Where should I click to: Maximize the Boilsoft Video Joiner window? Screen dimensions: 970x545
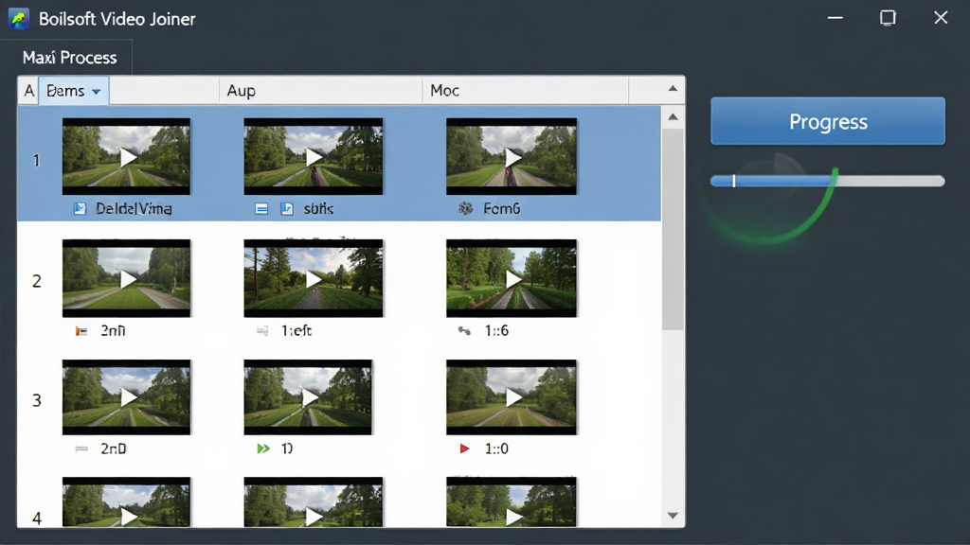coord(888,18)
